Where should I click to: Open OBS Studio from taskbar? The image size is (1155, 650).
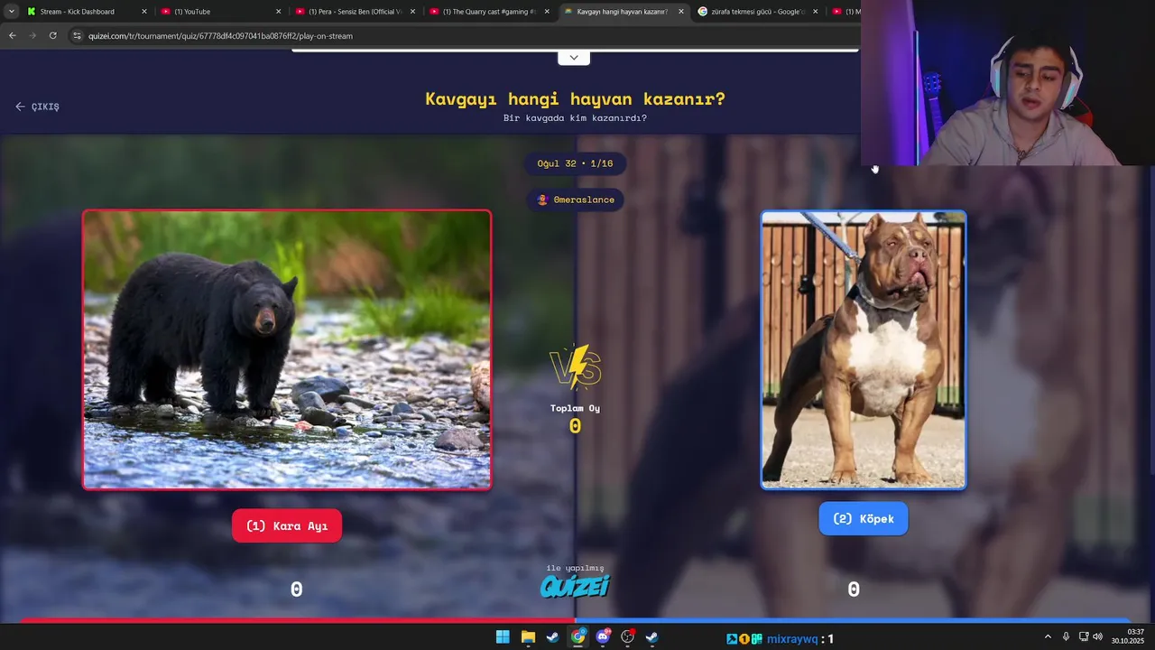point(627,637)
